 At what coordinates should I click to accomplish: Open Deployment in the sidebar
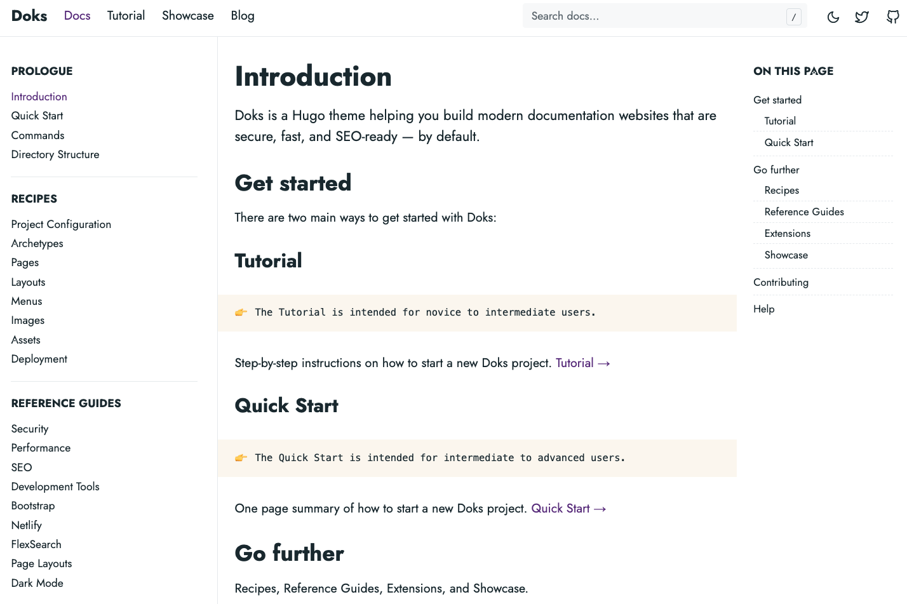point(39,359)
